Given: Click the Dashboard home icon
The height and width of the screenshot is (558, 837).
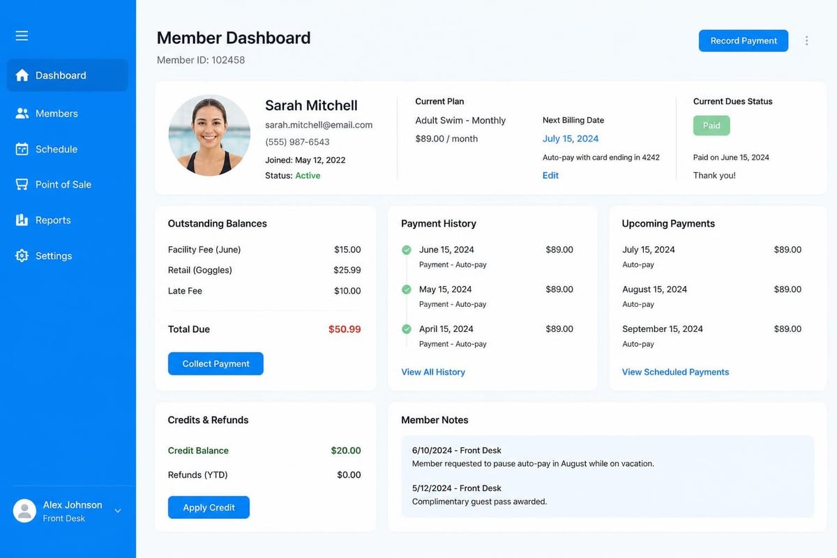Looking at the screenshot, I should click(x=22, y=75).
